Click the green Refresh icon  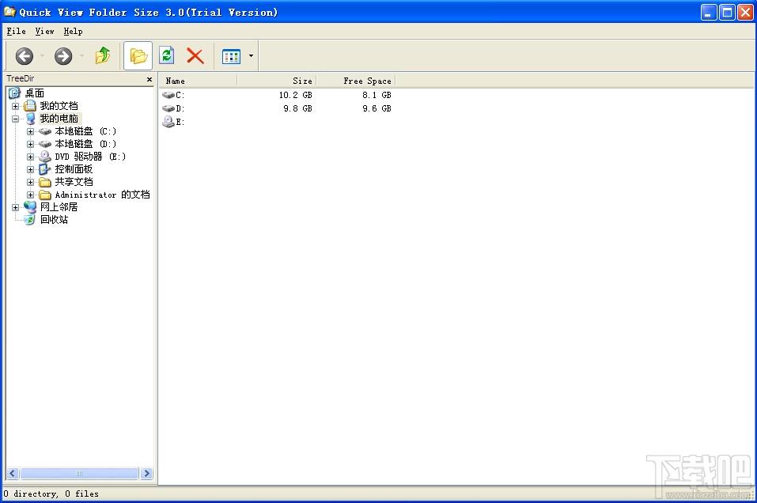(x=167, y=55)
